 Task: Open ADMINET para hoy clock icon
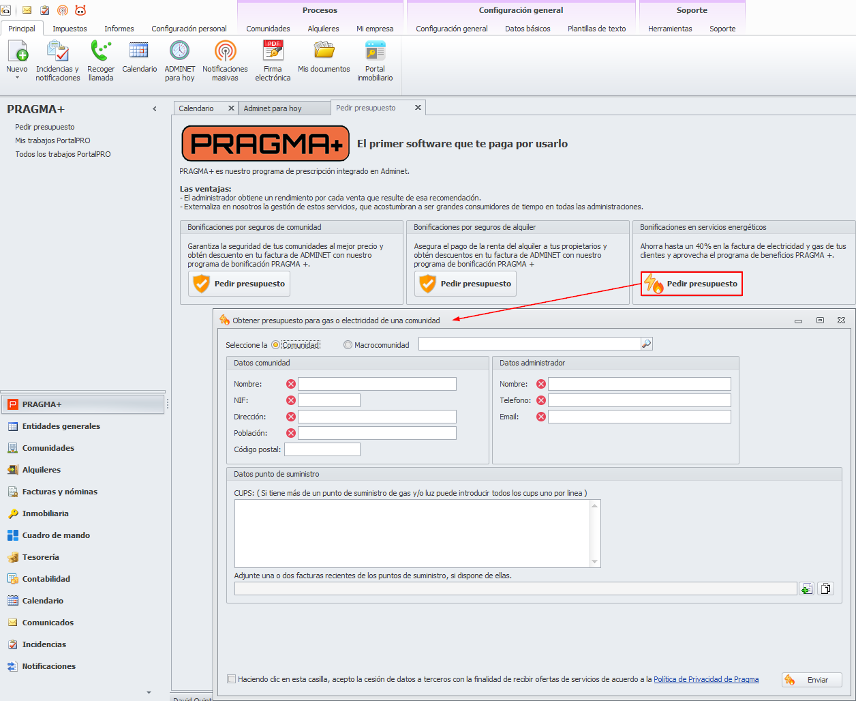(x=180, y=61)
